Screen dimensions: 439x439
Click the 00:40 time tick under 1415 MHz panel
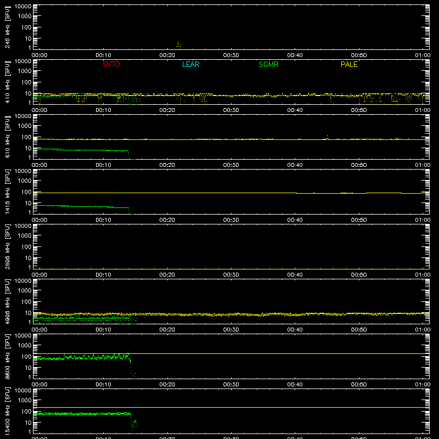(x=295, y=220)
